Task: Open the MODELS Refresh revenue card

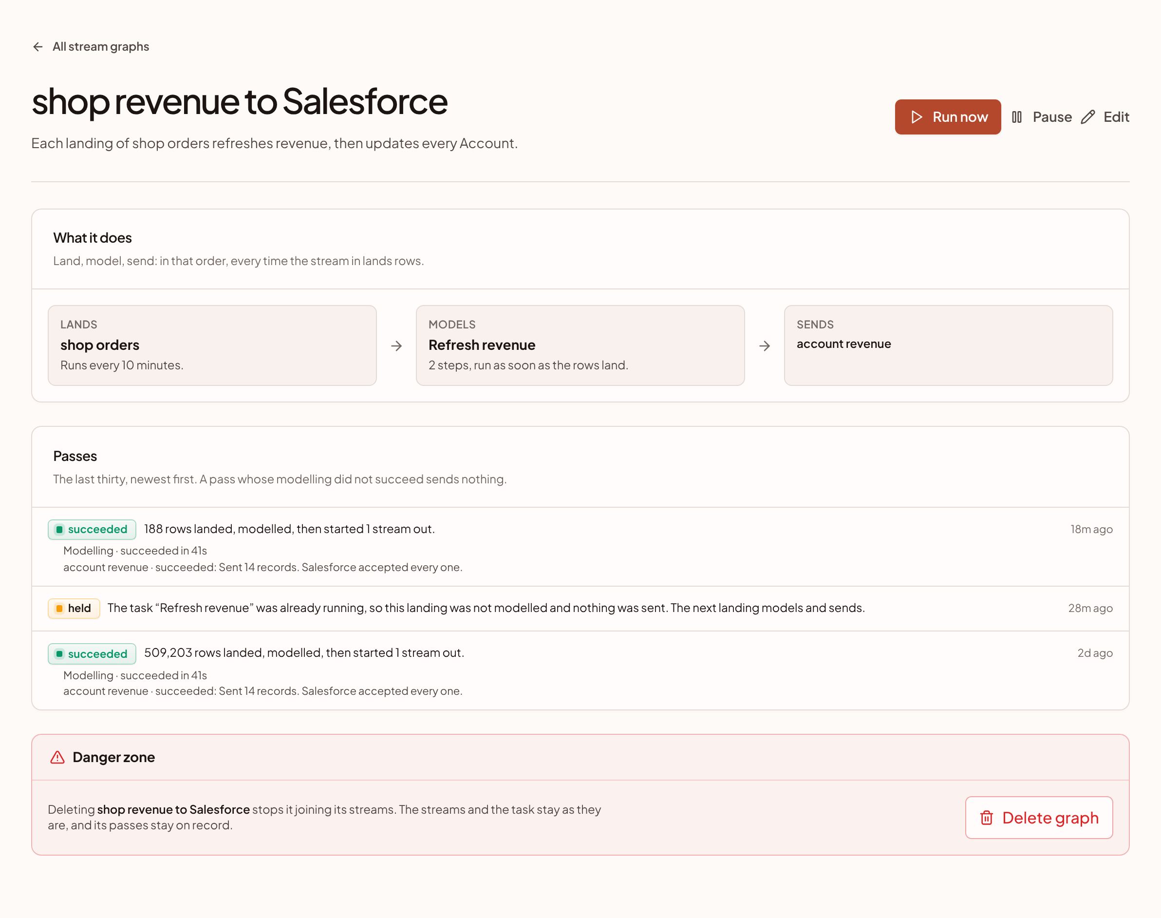Action: 580,345
